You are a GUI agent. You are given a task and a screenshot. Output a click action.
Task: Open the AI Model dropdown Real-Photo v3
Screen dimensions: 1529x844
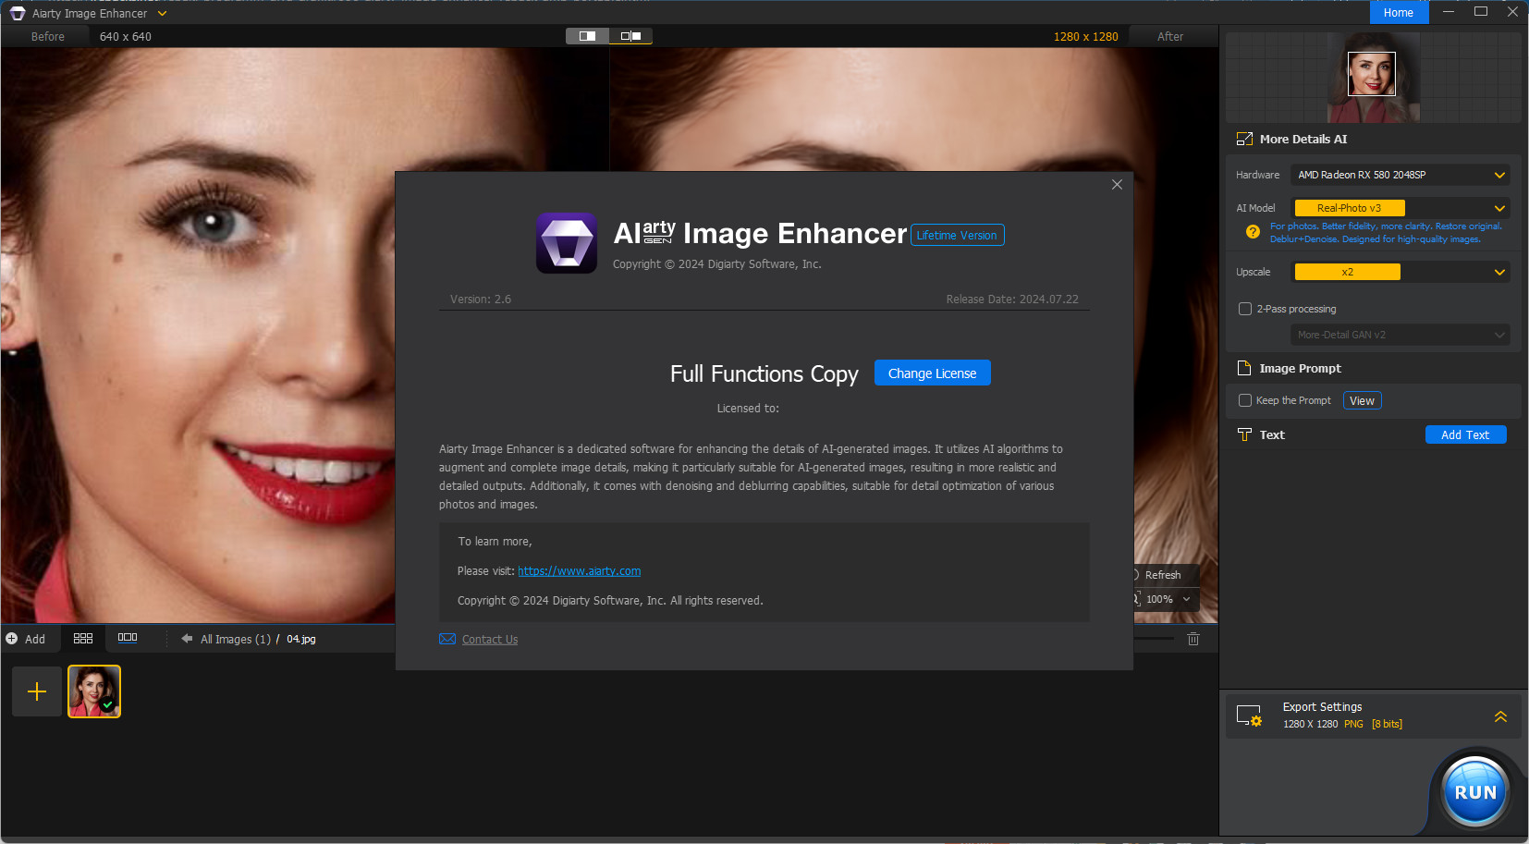point(1400,208)
